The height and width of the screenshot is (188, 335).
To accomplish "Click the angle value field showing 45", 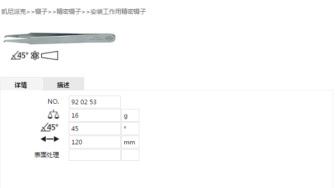I will pos(95,128).
